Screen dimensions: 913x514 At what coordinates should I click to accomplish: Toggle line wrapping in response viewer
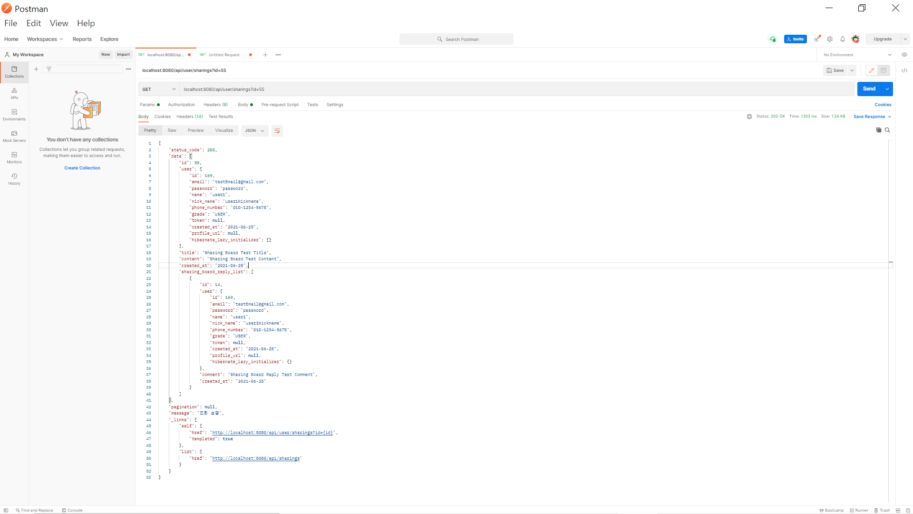[277, 130]
